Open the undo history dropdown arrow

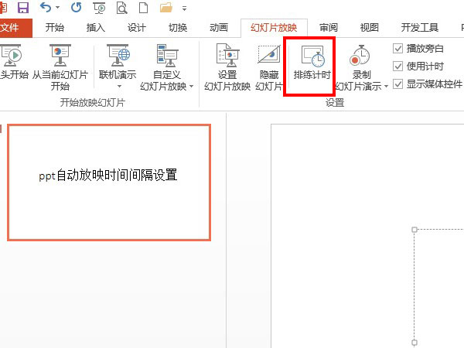(x=59, y=9)
